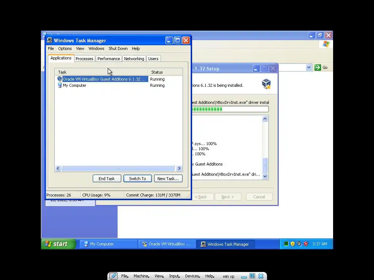The width and height of the screenshot is (374, 280).
Task: Open the Windows menu in Task Manager
Action: point(96,48)
